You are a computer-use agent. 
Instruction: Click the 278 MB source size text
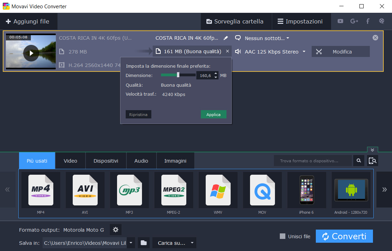78,51
